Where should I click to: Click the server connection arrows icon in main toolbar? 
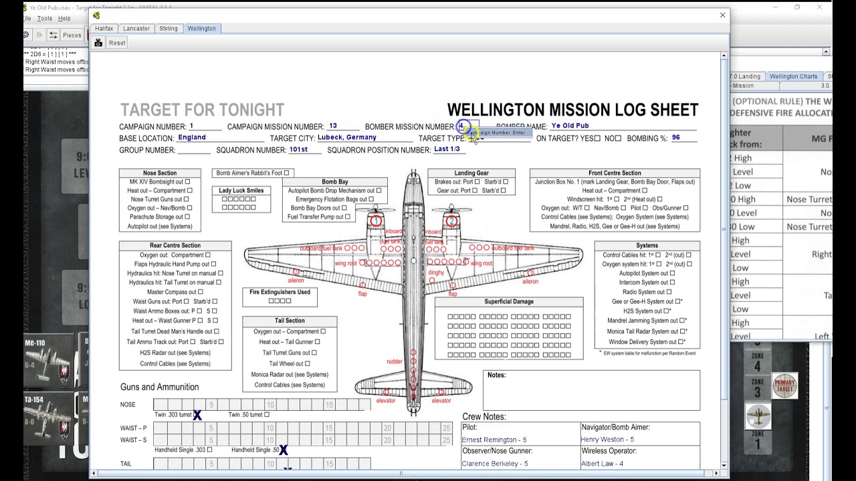click(x=53, y=35)
